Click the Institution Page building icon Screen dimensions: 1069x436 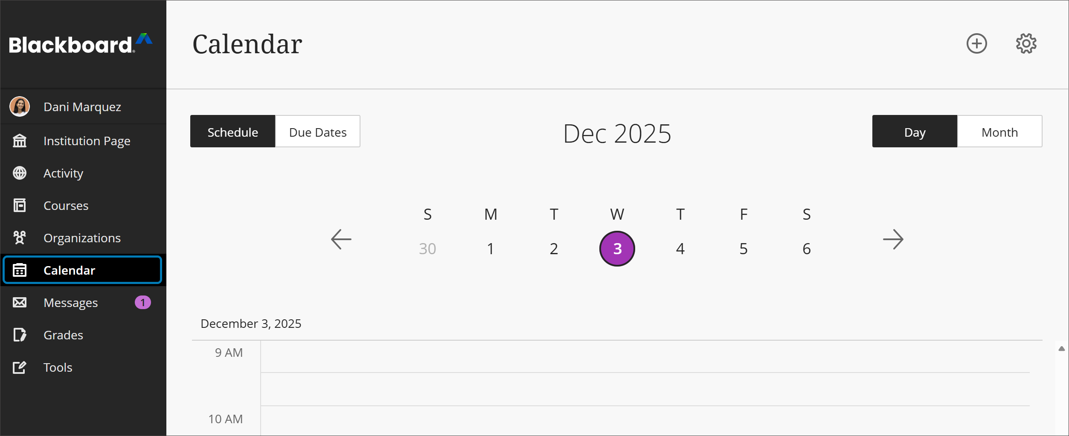pos(20,141)
